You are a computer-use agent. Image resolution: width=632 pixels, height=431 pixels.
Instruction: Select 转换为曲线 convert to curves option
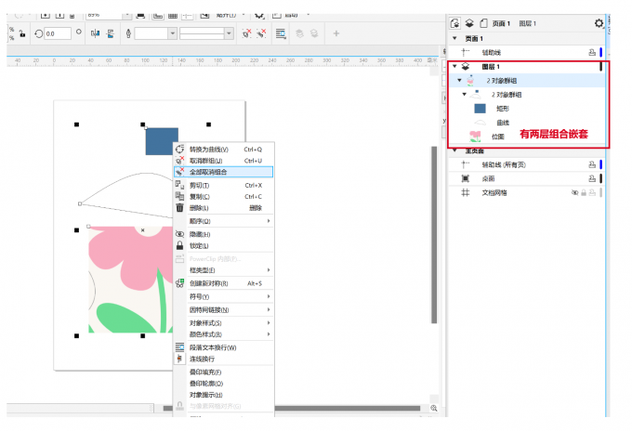(213, 149)
